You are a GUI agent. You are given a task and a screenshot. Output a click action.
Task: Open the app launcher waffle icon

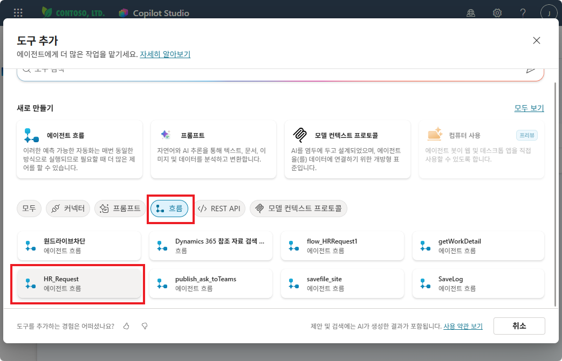18,13
